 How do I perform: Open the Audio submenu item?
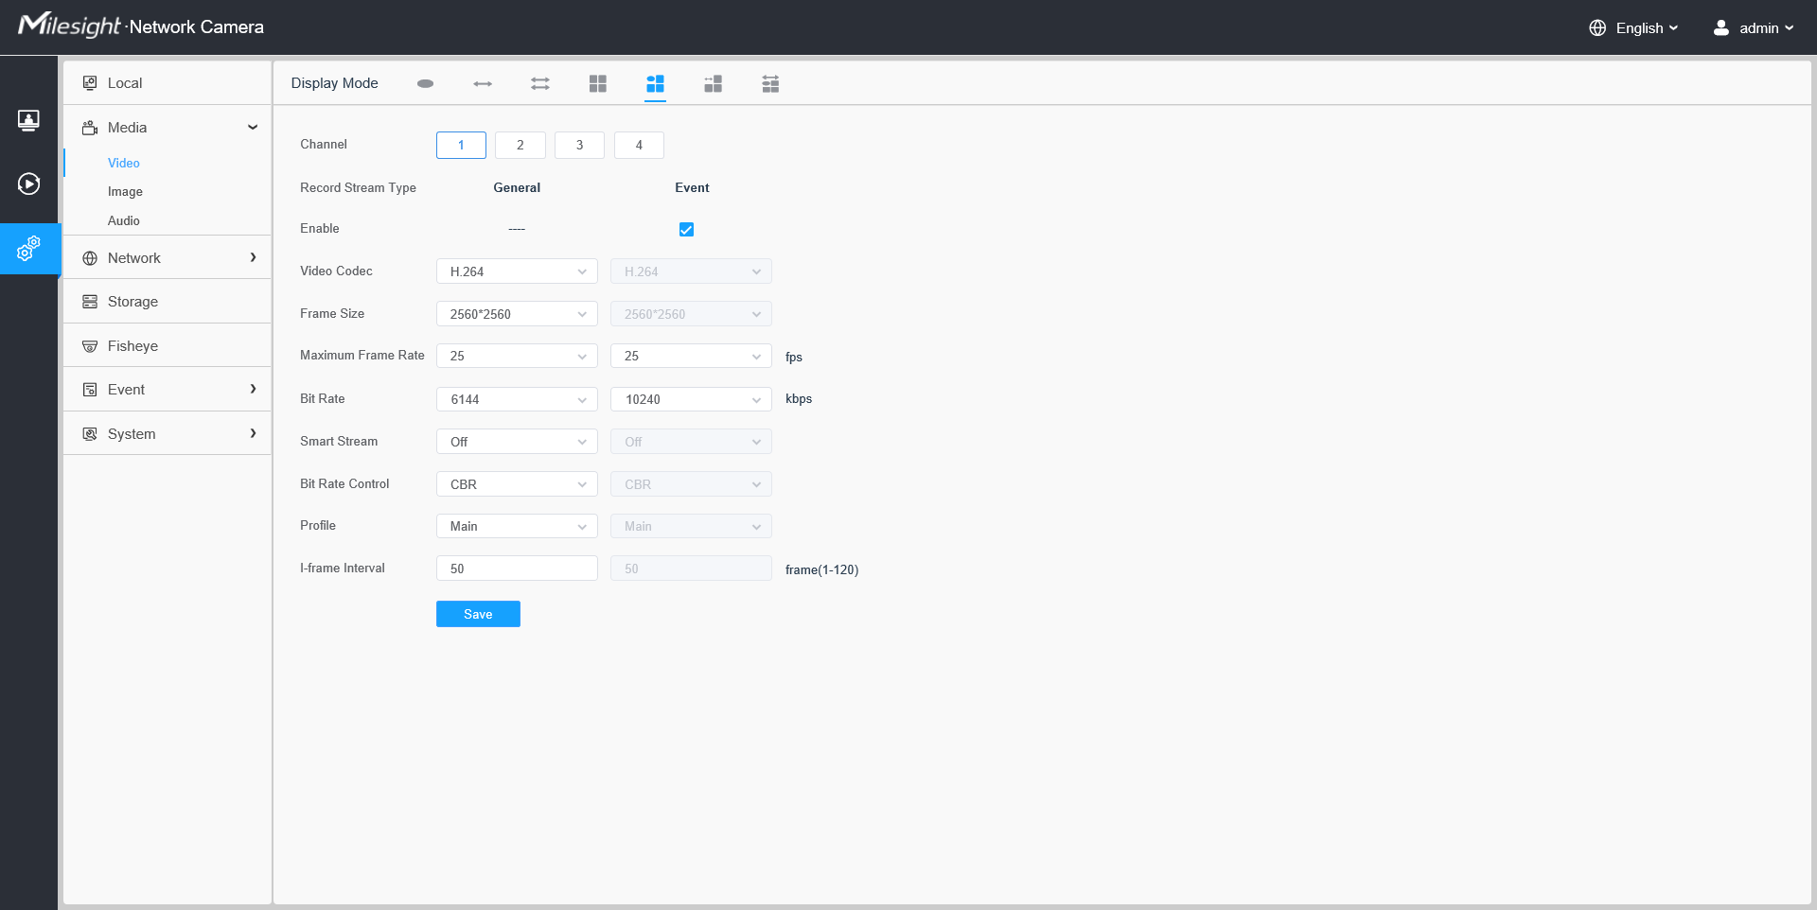pos(124,220)
